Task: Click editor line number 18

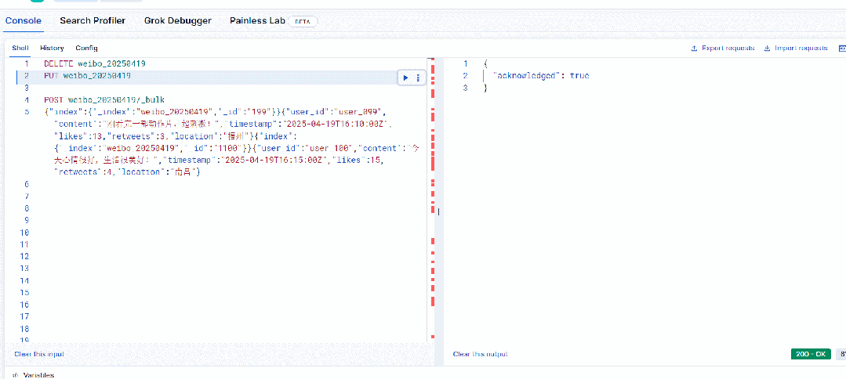Action: 24,329
